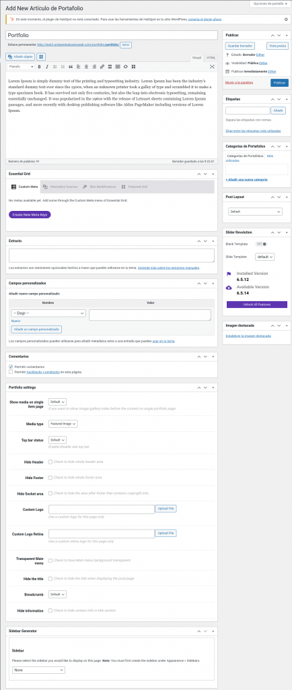Click the eye icon in editor toolbar
This screenshot has width=292, height=690.
pyautogui.click(x=126, y=67)
